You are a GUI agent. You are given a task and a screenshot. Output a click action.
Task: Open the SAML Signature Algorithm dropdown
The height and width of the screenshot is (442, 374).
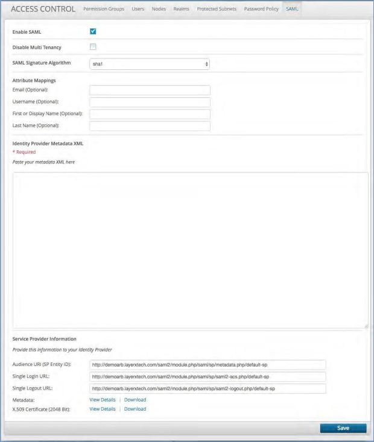coord(149,63)
